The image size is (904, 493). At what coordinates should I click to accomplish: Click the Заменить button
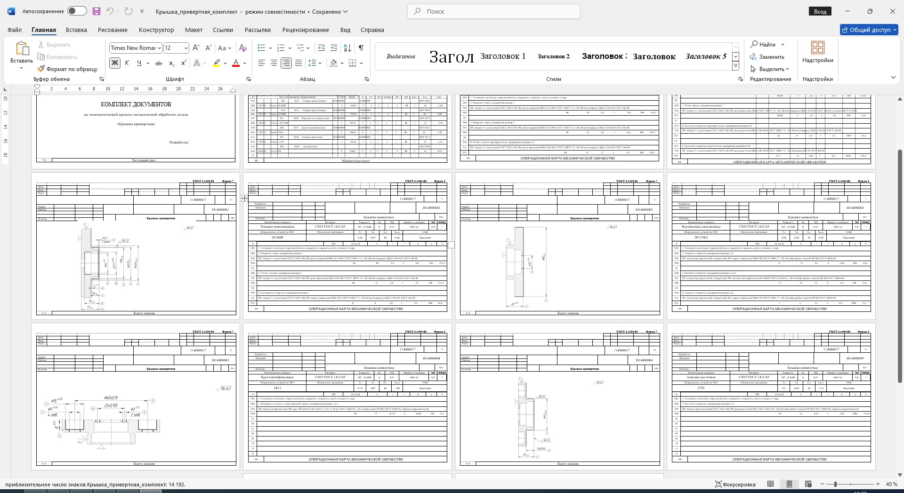767,57
